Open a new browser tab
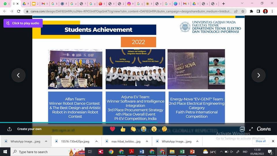The image size is (277, 156). pos(223,4)
